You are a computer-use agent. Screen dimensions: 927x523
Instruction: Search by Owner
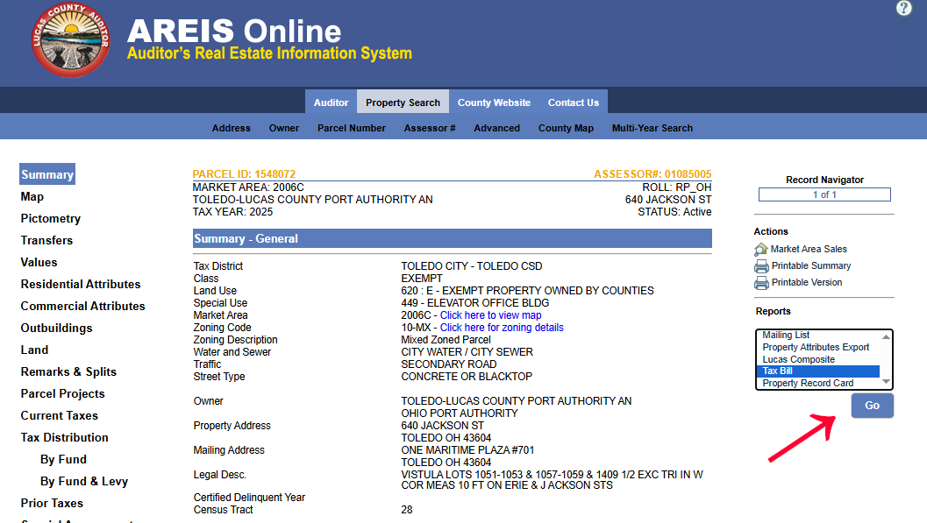coord(284,128)
